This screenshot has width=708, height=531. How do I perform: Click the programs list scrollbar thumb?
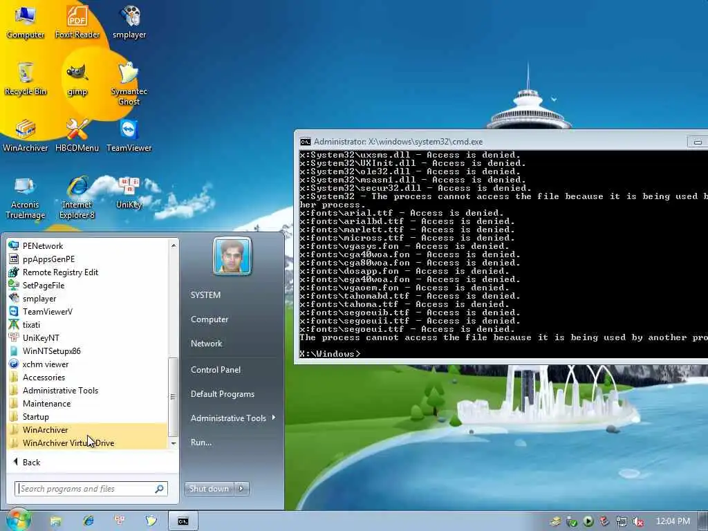click(x=173, y=397)
